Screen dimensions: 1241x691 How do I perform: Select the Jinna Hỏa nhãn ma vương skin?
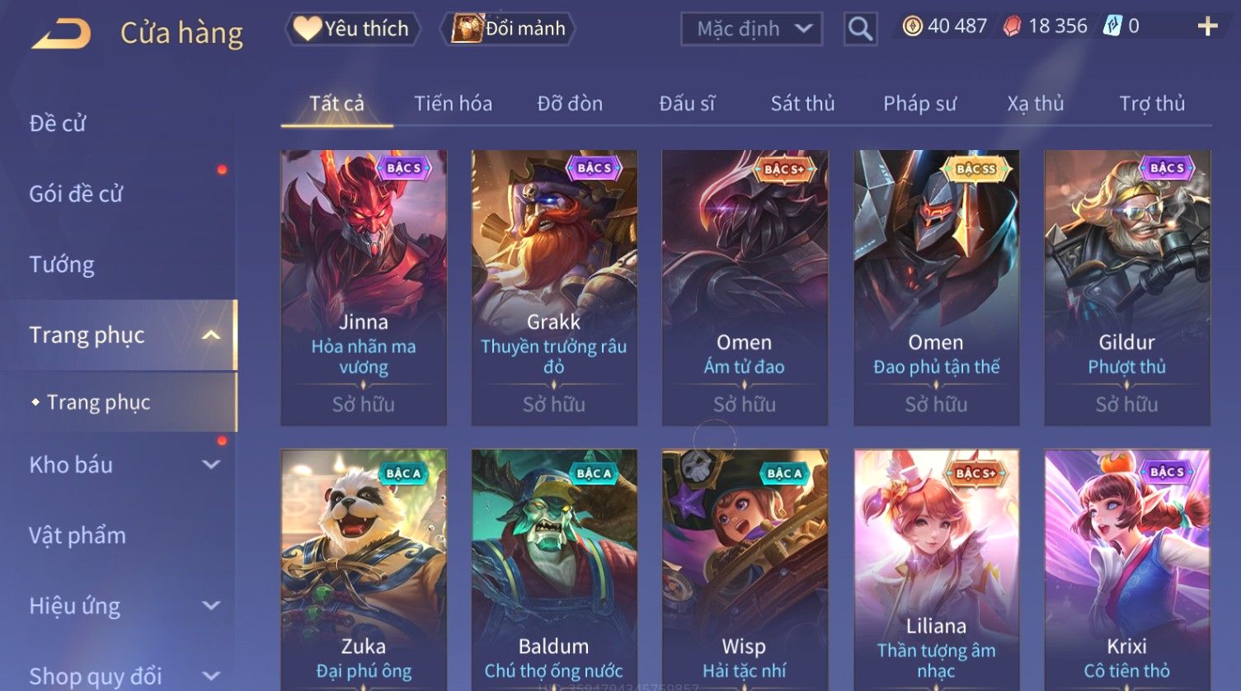[x=364, y=287]
